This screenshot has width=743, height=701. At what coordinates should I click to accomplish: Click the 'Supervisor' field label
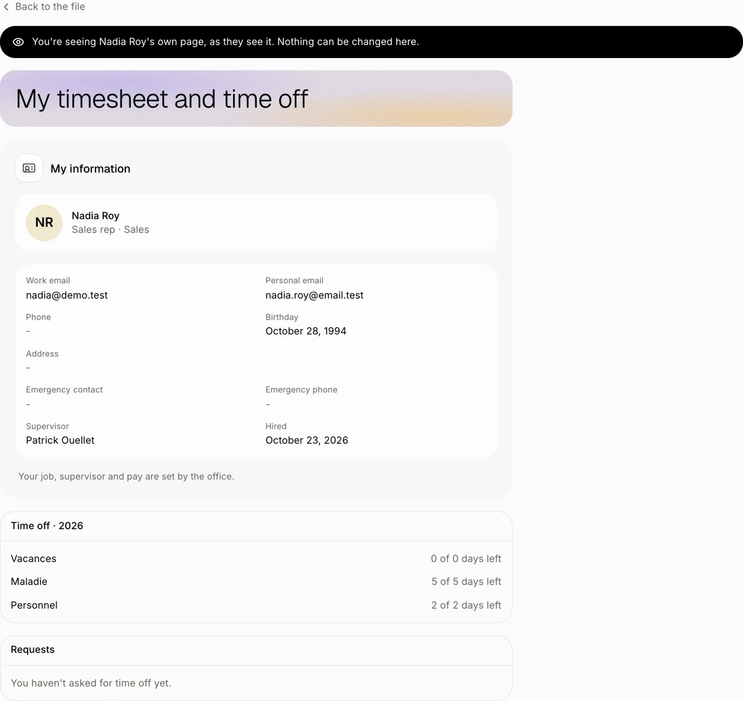47,426
